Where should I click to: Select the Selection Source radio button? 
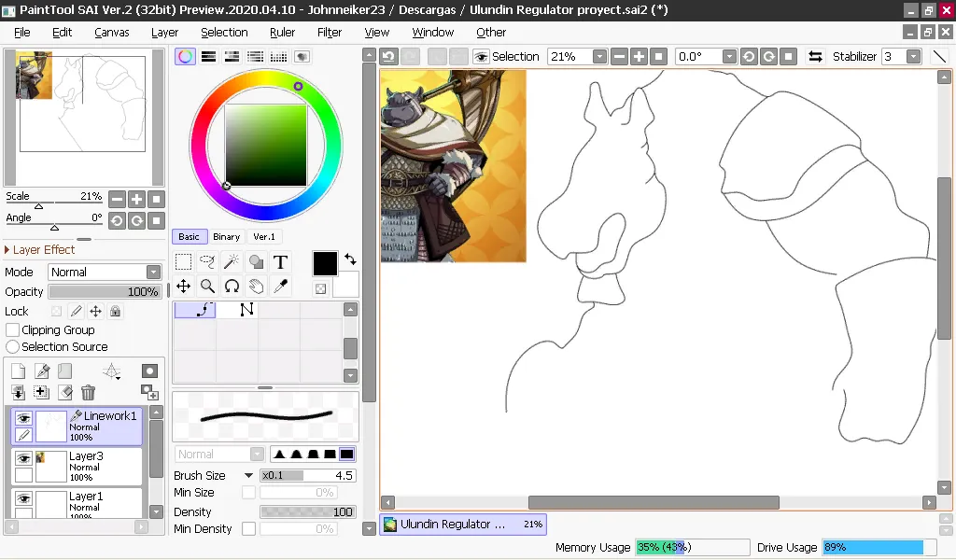coord(12,346)
